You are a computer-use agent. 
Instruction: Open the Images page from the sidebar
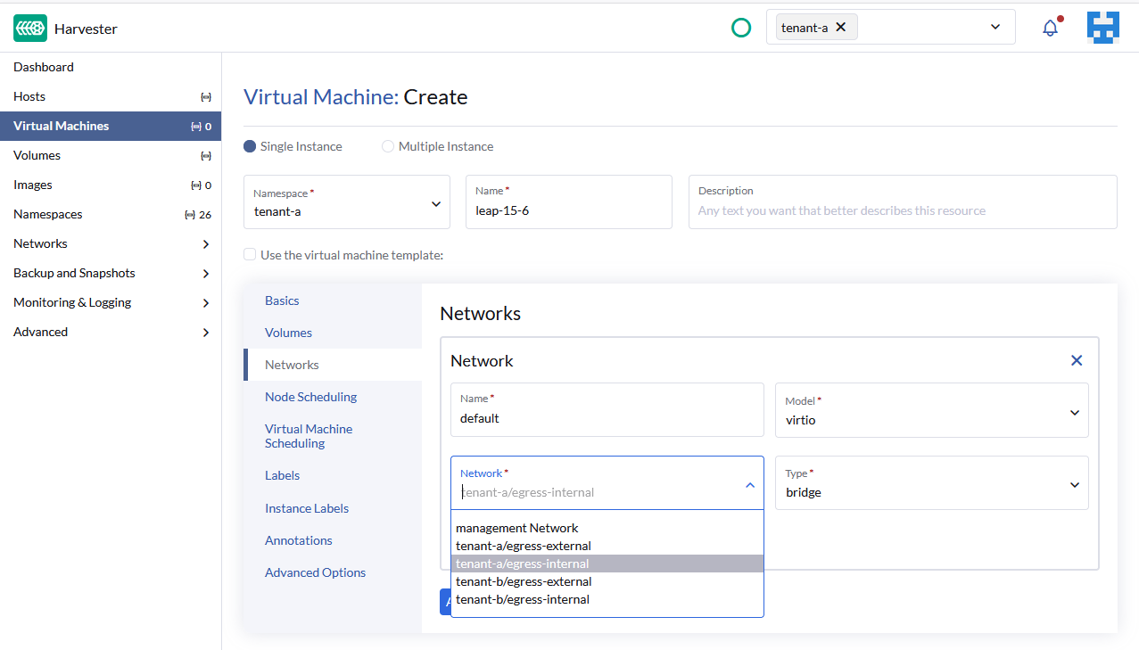coord(30,185)
